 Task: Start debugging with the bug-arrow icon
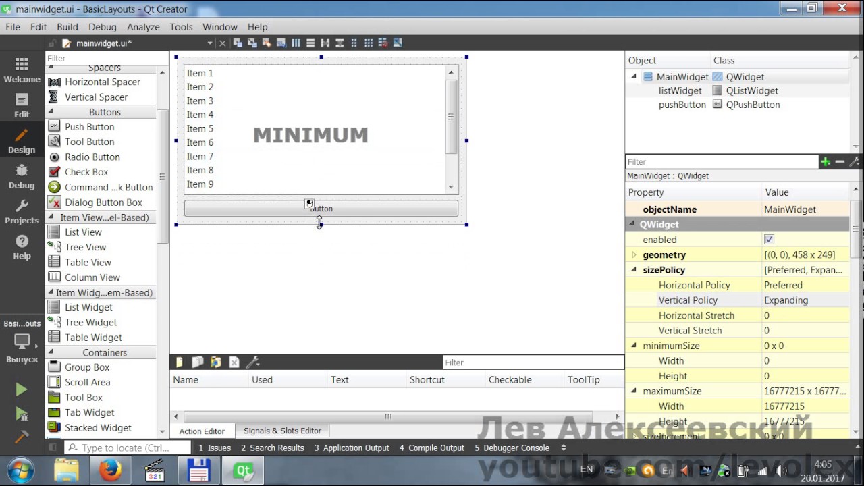tap(22, 414)
